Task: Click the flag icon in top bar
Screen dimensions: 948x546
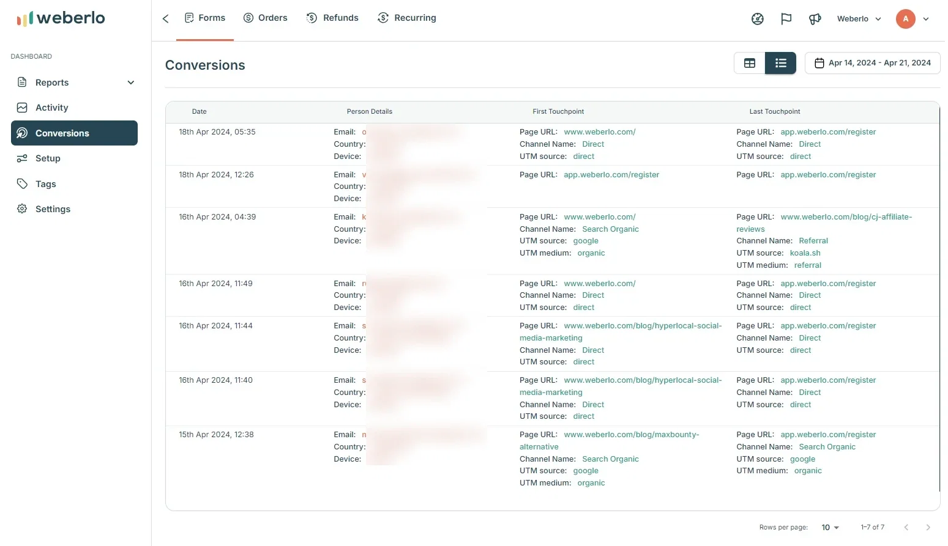Action: pyautogui.click(x=786, y=19)
